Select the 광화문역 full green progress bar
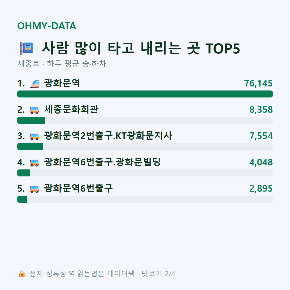This screenshot has height=290, width=290. 145,94
